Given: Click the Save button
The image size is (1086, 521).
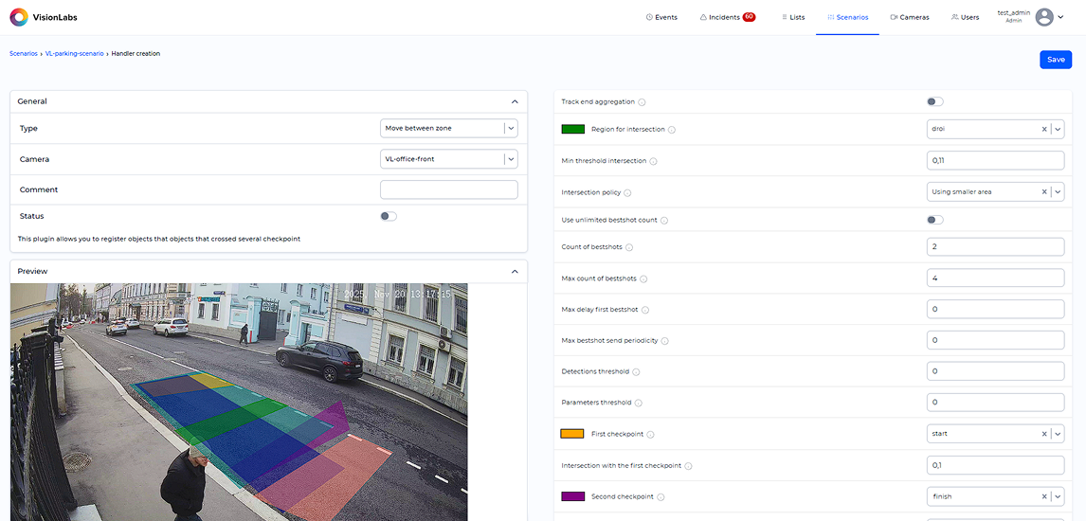Looking at the screenshot, I should [1056, 60].
